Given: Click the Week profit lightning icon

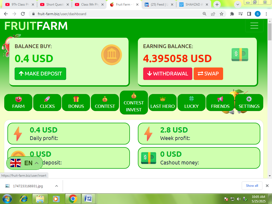Looking at the screenshot, I should 148,134.
